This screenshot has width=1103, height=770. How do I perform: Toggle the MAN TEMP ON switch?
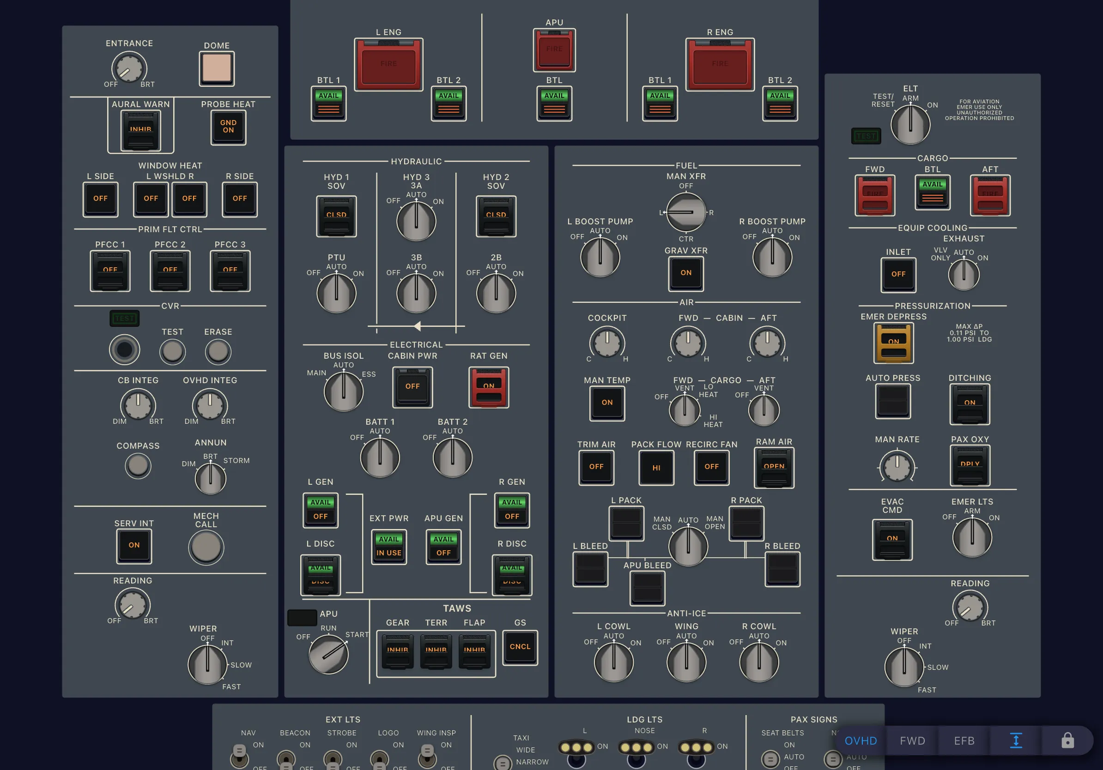point(607,403)
